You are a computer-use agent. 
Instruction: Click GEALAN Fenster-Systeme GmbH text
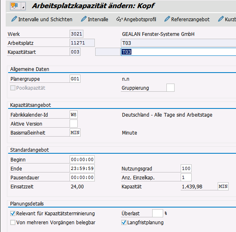(158, 34)
